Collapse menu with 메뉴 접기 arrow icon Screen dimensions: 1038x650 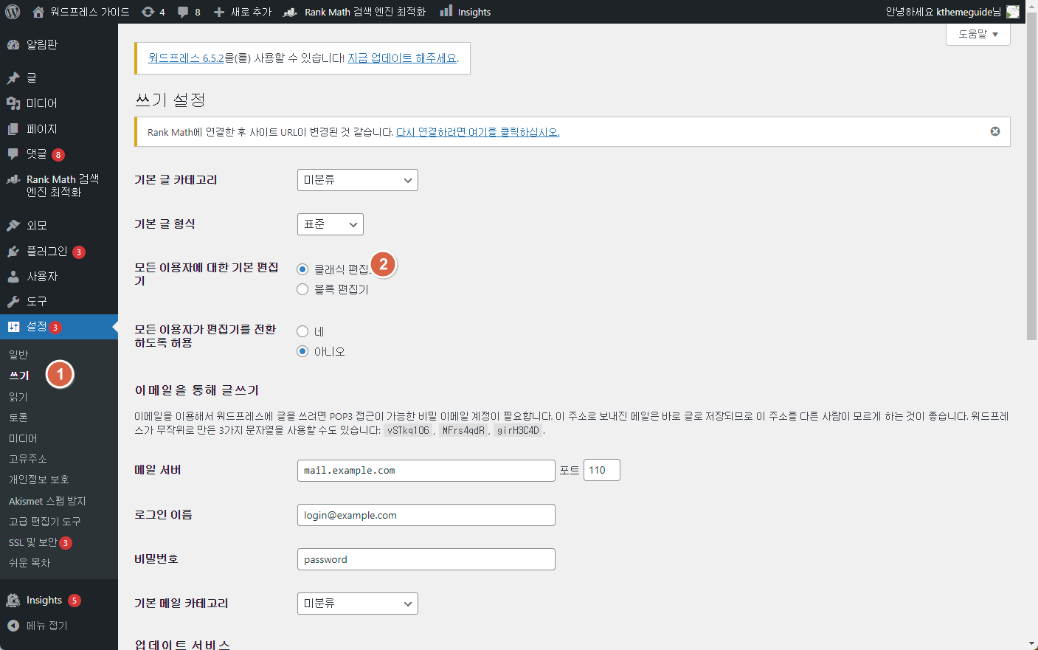click(x=13, y=626)
